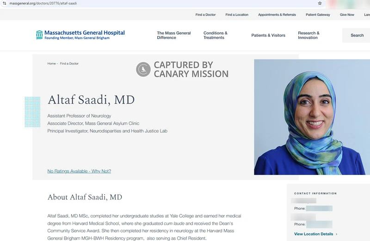Image resolution: width=370 pixels, height=241 pixels.
Task: Click the site info icon in address bar
Action: [x=4, y=3]
